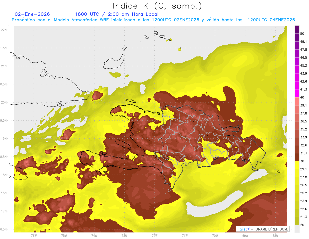Click the '72W' longitude label
The width and height of the screenshot is (309, 239).
tap(154, 235)
